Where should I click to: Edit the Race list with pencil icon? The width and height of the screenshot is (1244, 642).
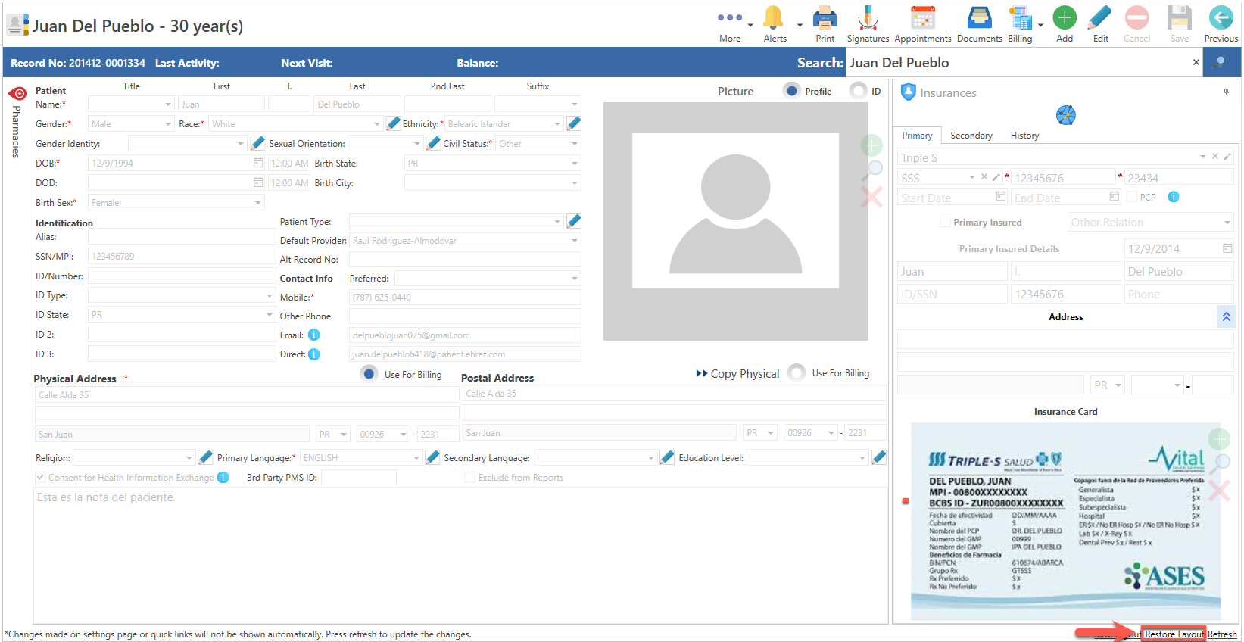(393, 123)
